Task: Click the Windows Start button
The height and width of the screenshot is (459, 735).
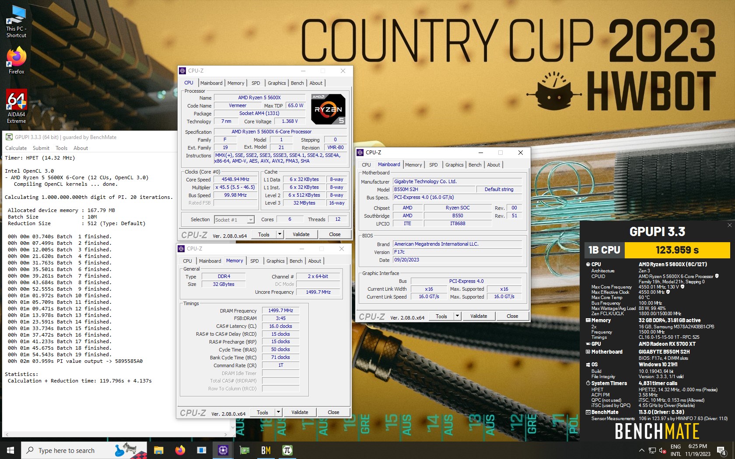Action: tap(10, 450)
